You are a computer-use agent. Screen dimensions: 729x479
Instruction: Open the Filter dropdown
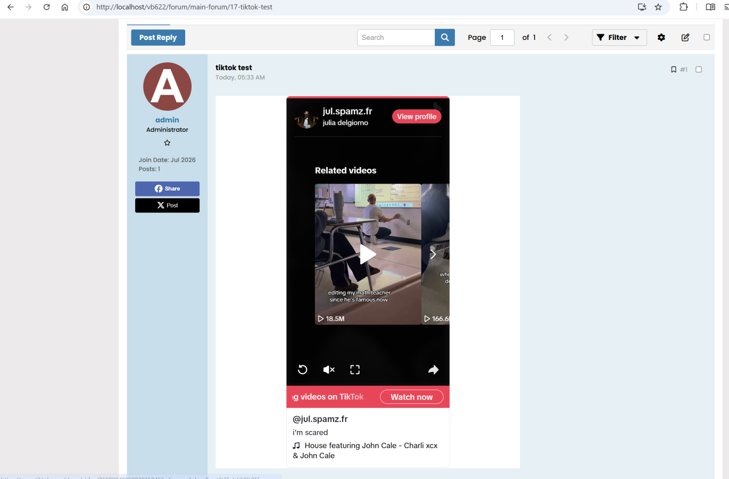click(619, 37)
